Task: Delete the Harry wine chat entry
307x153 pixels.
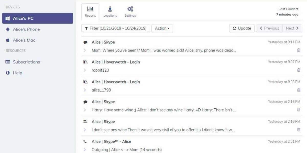Action: coord(299,110)
